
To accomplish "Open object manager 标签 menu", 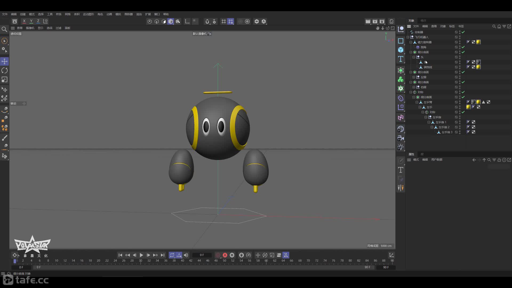I will click(452, 26).
